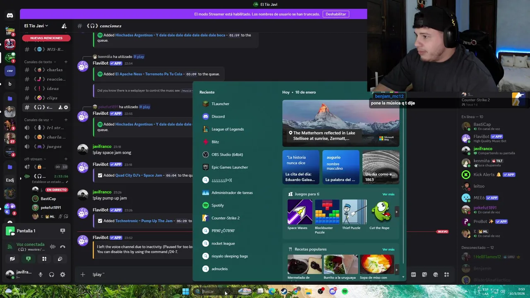
Task: Collapse off-stream category
Action: pos(35,159)
